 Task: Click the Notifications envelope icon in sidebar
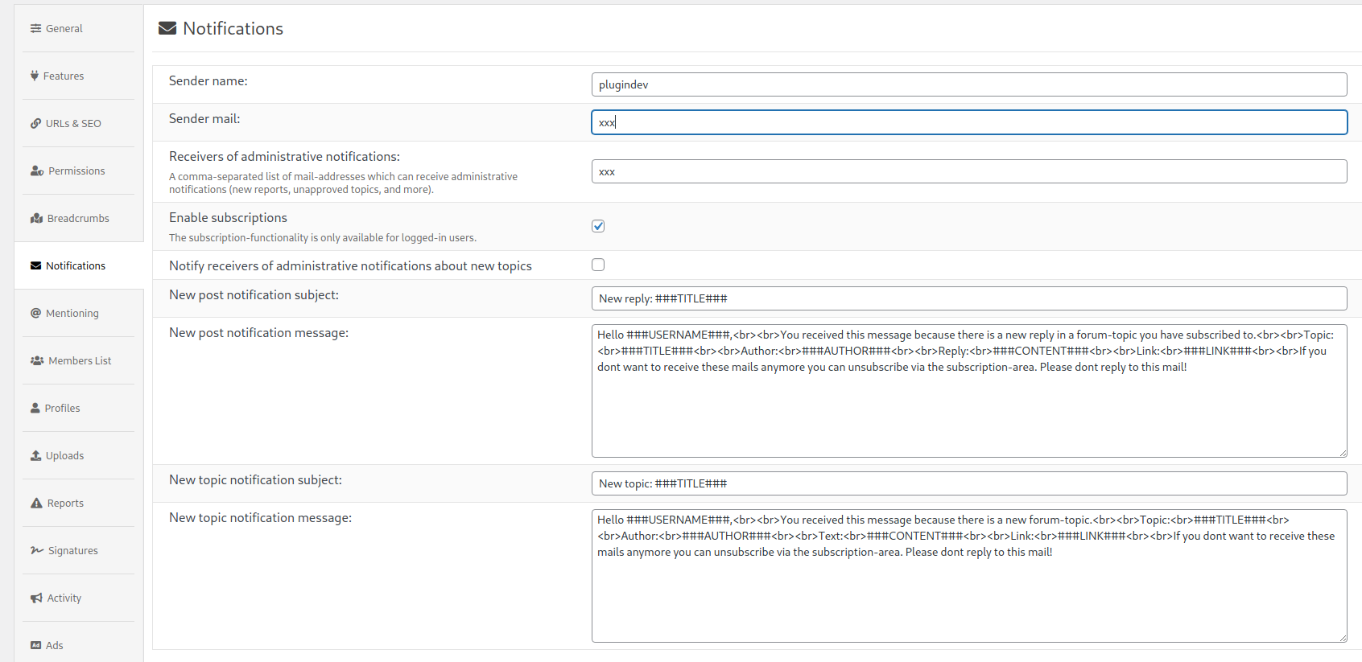tap(35, 265)
